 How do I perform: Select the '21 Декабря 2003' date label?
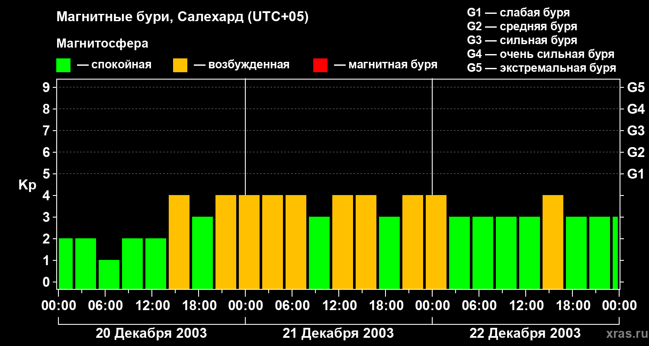[x=338, y=333]
